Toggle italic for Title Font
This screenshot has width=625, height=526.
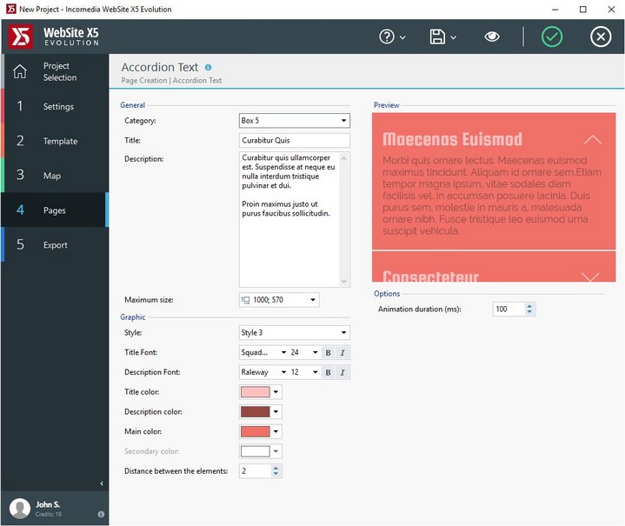342,352
